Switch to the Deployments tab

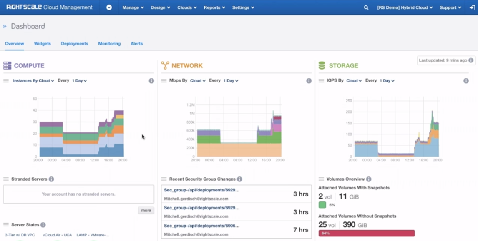[74, 44]
